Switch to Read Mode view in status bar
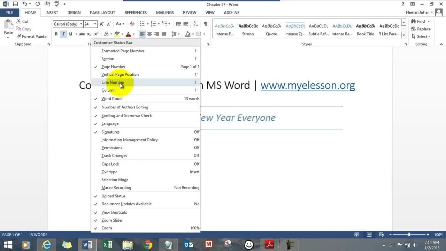The image size is (446, 251). [x=356, y=235]
